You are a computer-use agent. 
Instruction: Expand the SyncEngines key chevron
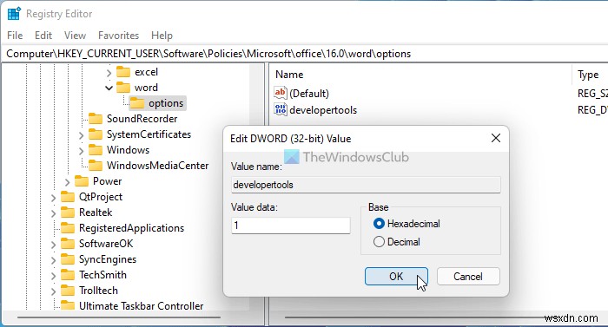(x=53, y=260)
